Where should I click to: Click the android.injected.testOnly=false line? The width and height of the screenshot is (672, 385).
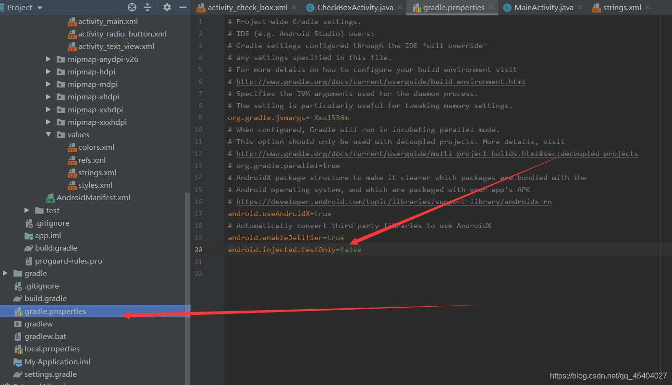coord(294,250)
